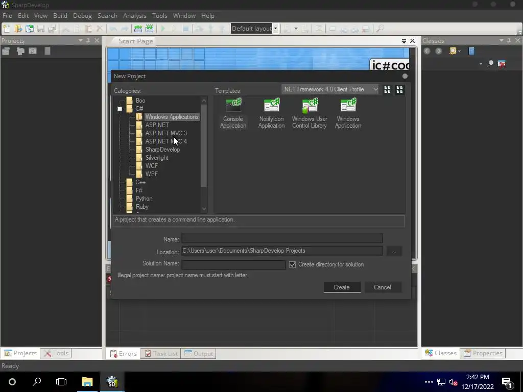This screenshot has height=392, width=523.
Task: Click in the Solution Name field
Action: click(233, 265)
